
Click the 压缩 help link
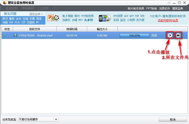(25, 19)
